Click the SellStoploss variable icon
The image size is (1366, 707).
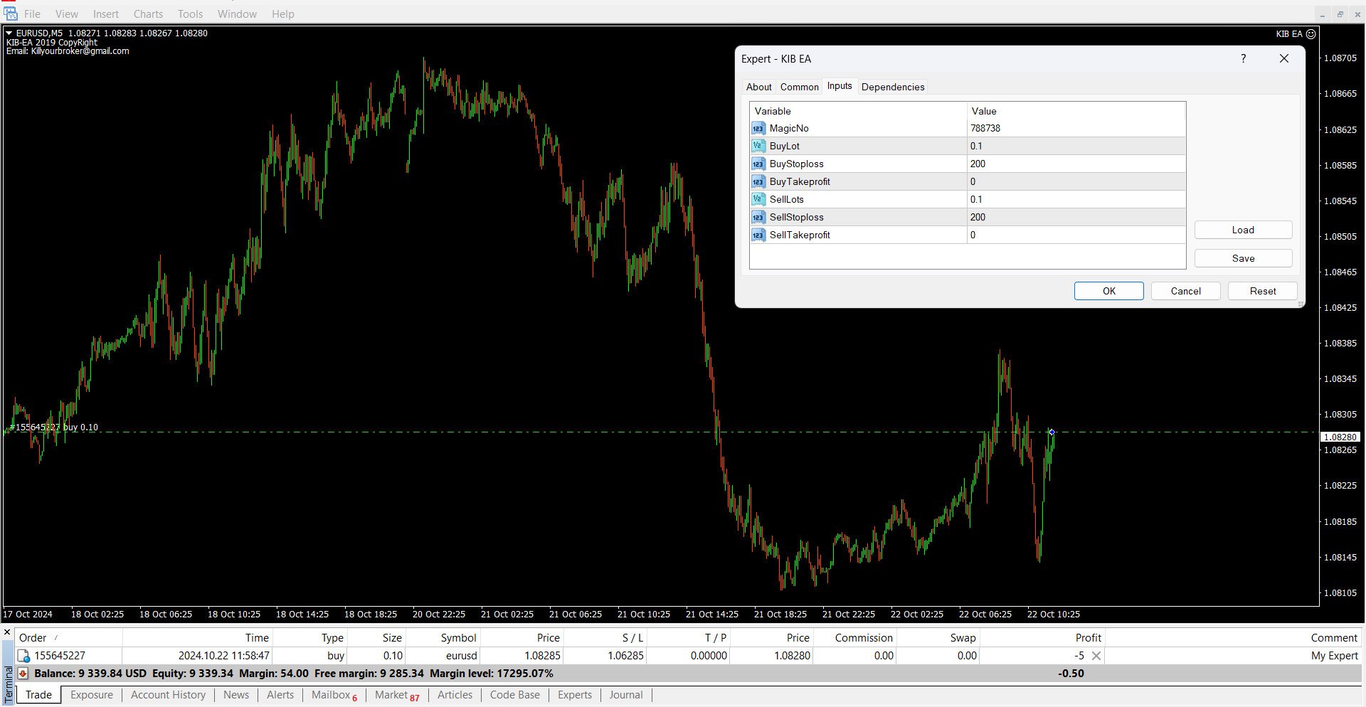[758, 218]
